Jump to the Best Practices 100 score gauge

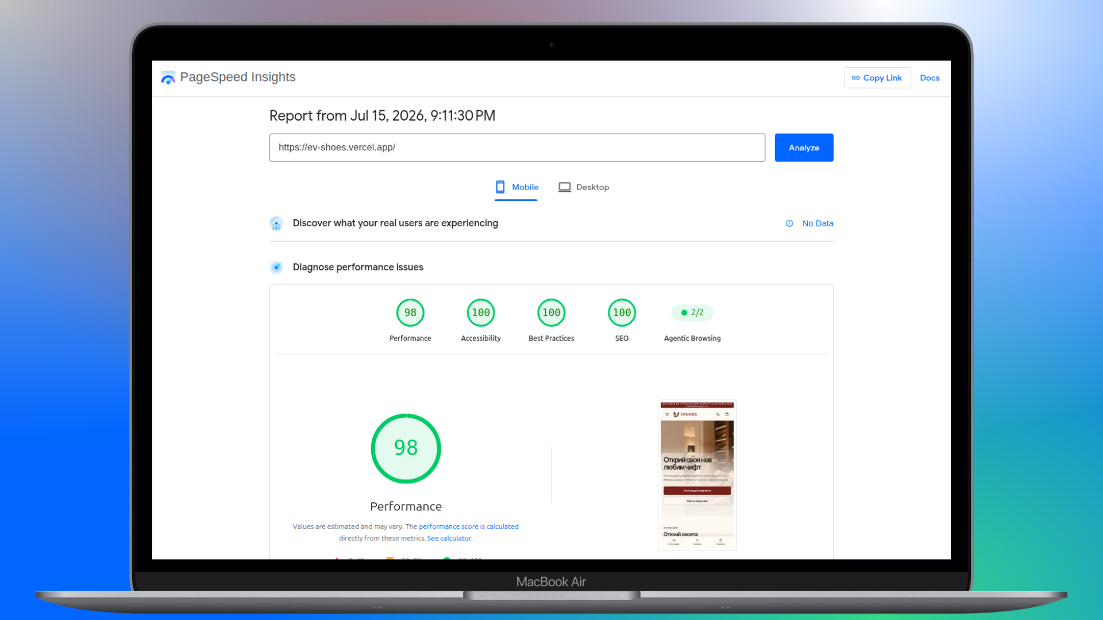click(551, 313)
